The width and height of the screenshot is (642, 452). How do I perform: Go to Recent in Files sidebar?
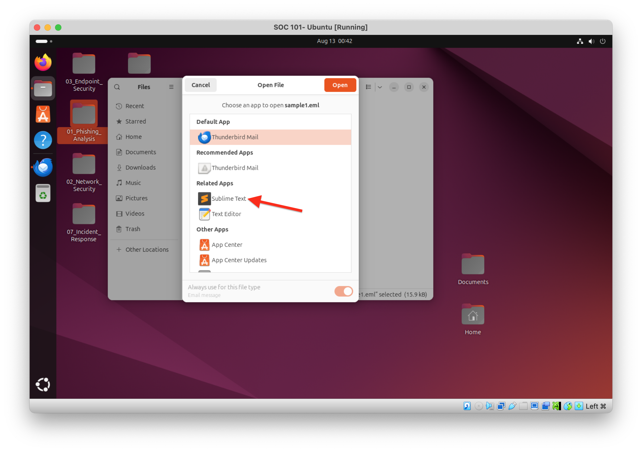coord(144,106)
